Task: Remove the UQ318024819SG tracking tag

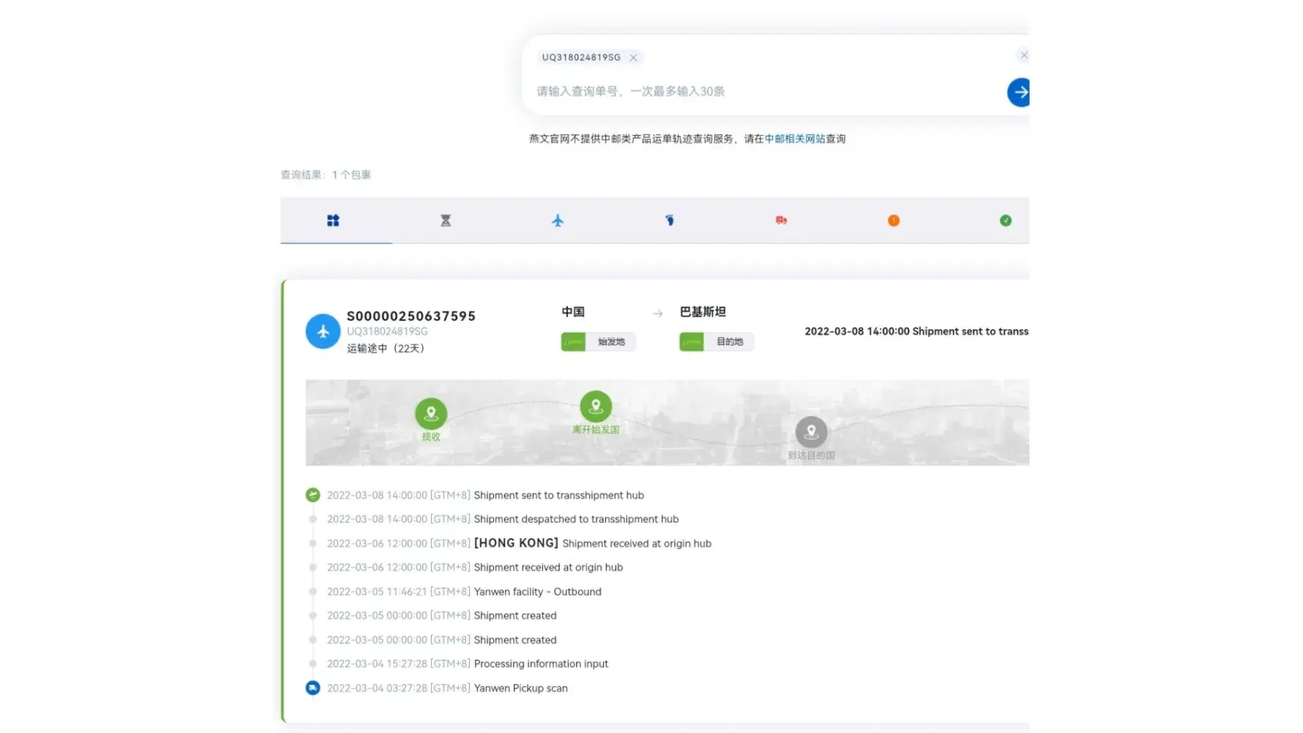Action: point(634,58)
